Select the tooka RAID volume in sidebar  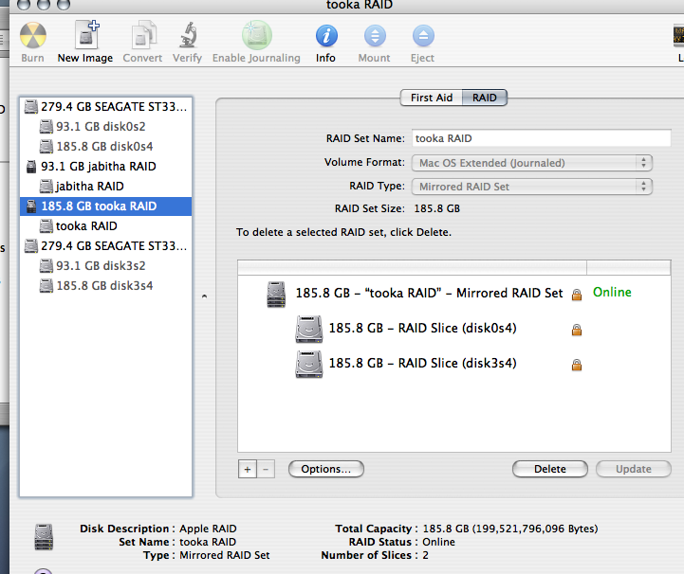click(105, 226)
